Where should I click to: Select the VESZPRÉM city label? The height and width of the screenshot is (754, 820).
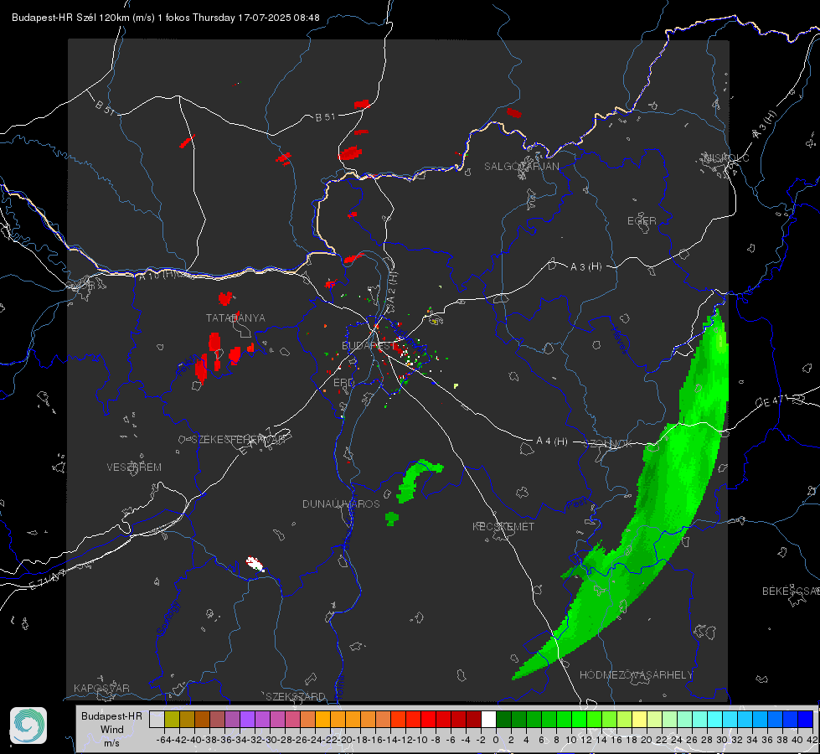[134, 467]
